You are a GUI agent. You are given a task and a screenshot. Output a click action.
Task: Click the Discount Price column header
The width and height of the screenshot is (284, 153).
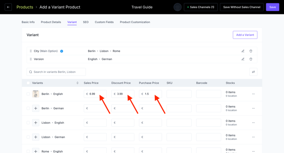[x=121, y=83]
